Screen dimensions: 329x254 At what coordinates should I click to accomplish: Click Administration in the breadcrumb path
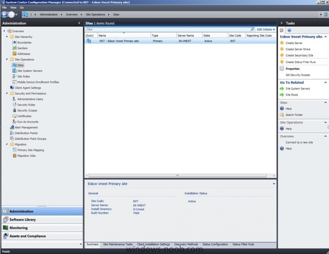49,15
